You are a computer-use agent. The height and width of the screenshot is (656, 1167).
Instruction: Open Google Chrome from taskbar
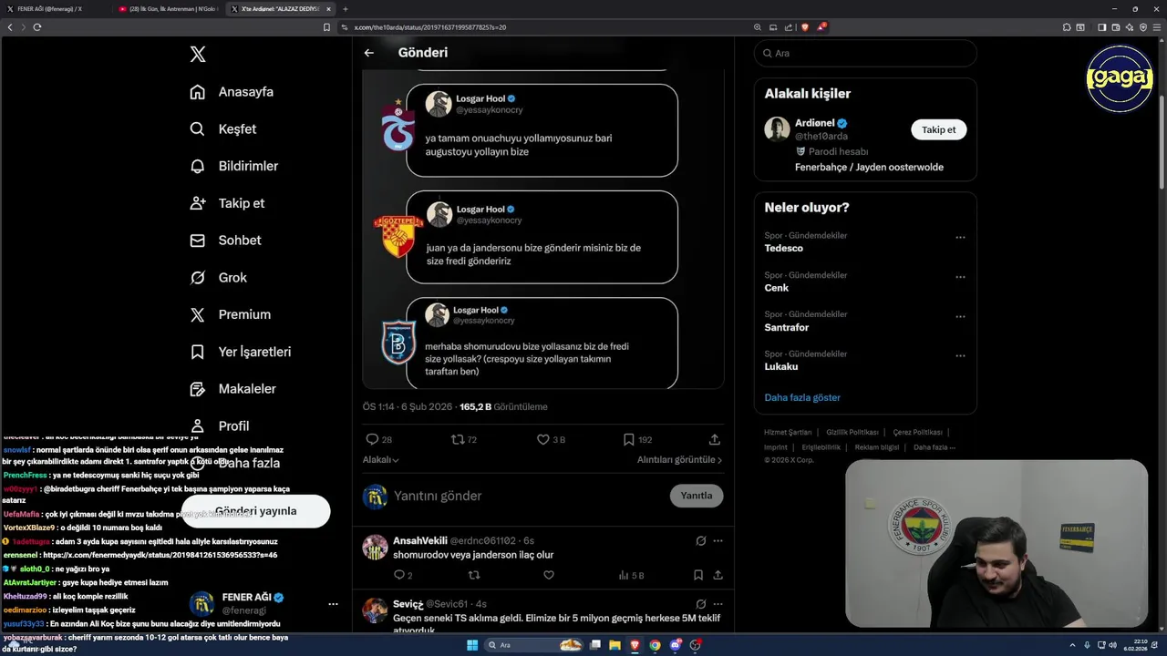(655, 645)
